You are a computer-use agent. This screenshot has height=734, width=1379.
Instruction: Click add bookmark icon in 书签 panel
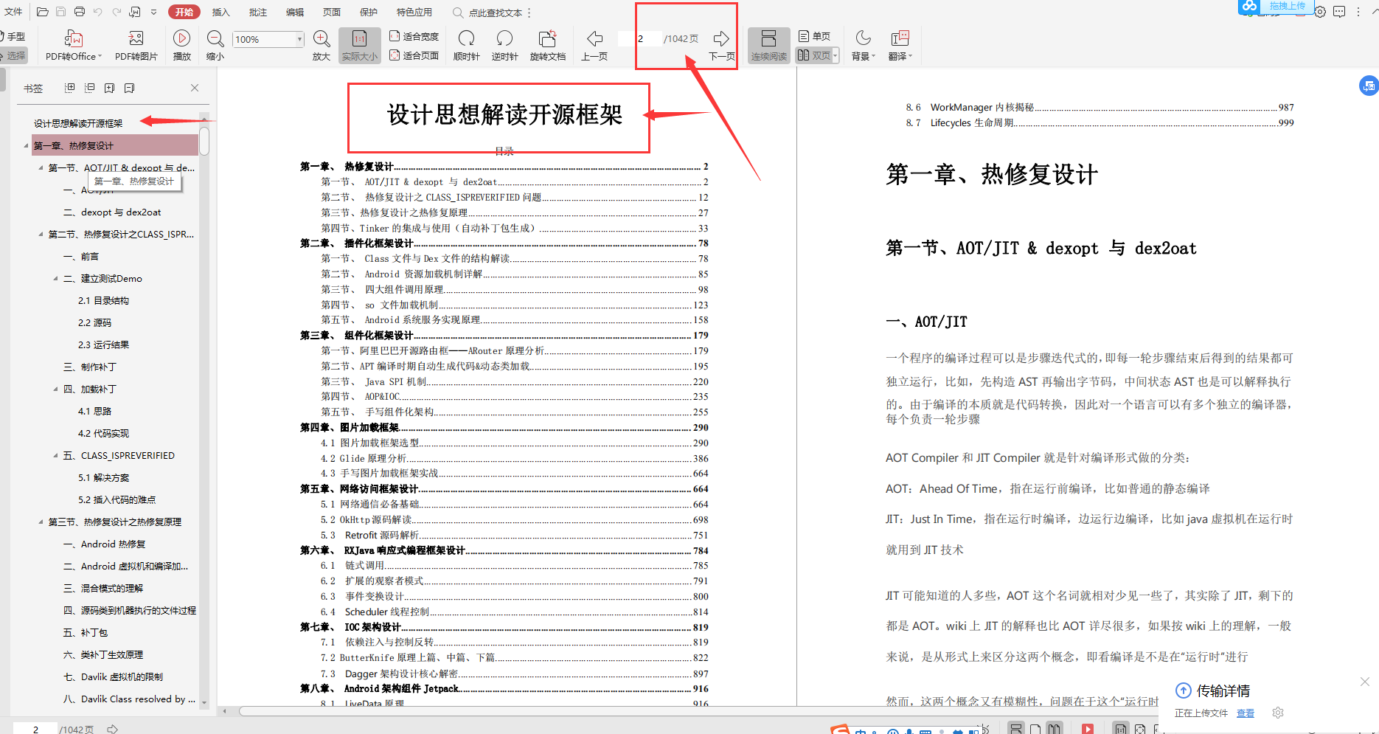[x=109, y=88]
